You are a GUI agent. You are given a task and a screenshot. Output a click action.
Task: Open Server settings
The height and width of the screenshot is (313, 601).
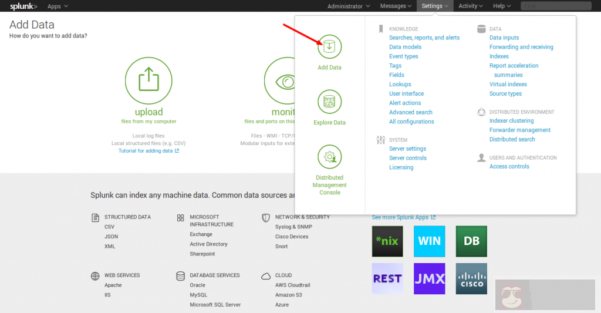pos(407,149)
